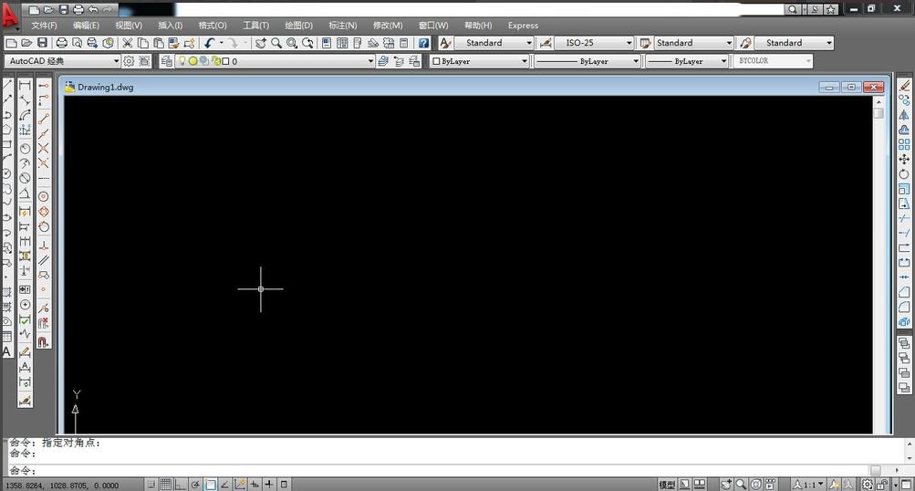Image resolution: width=915 pixels, height=491 pixels.
Task: Click the Object Snap Settings magnet icon
Action: click(43, 341)
